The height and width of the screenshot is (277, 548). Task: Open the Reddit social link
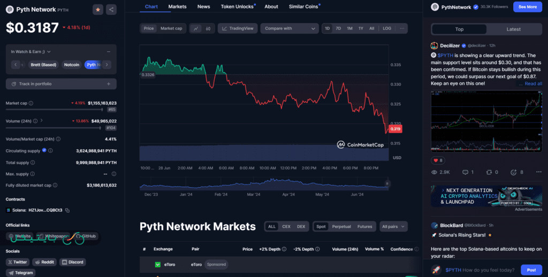coord(44,262)
